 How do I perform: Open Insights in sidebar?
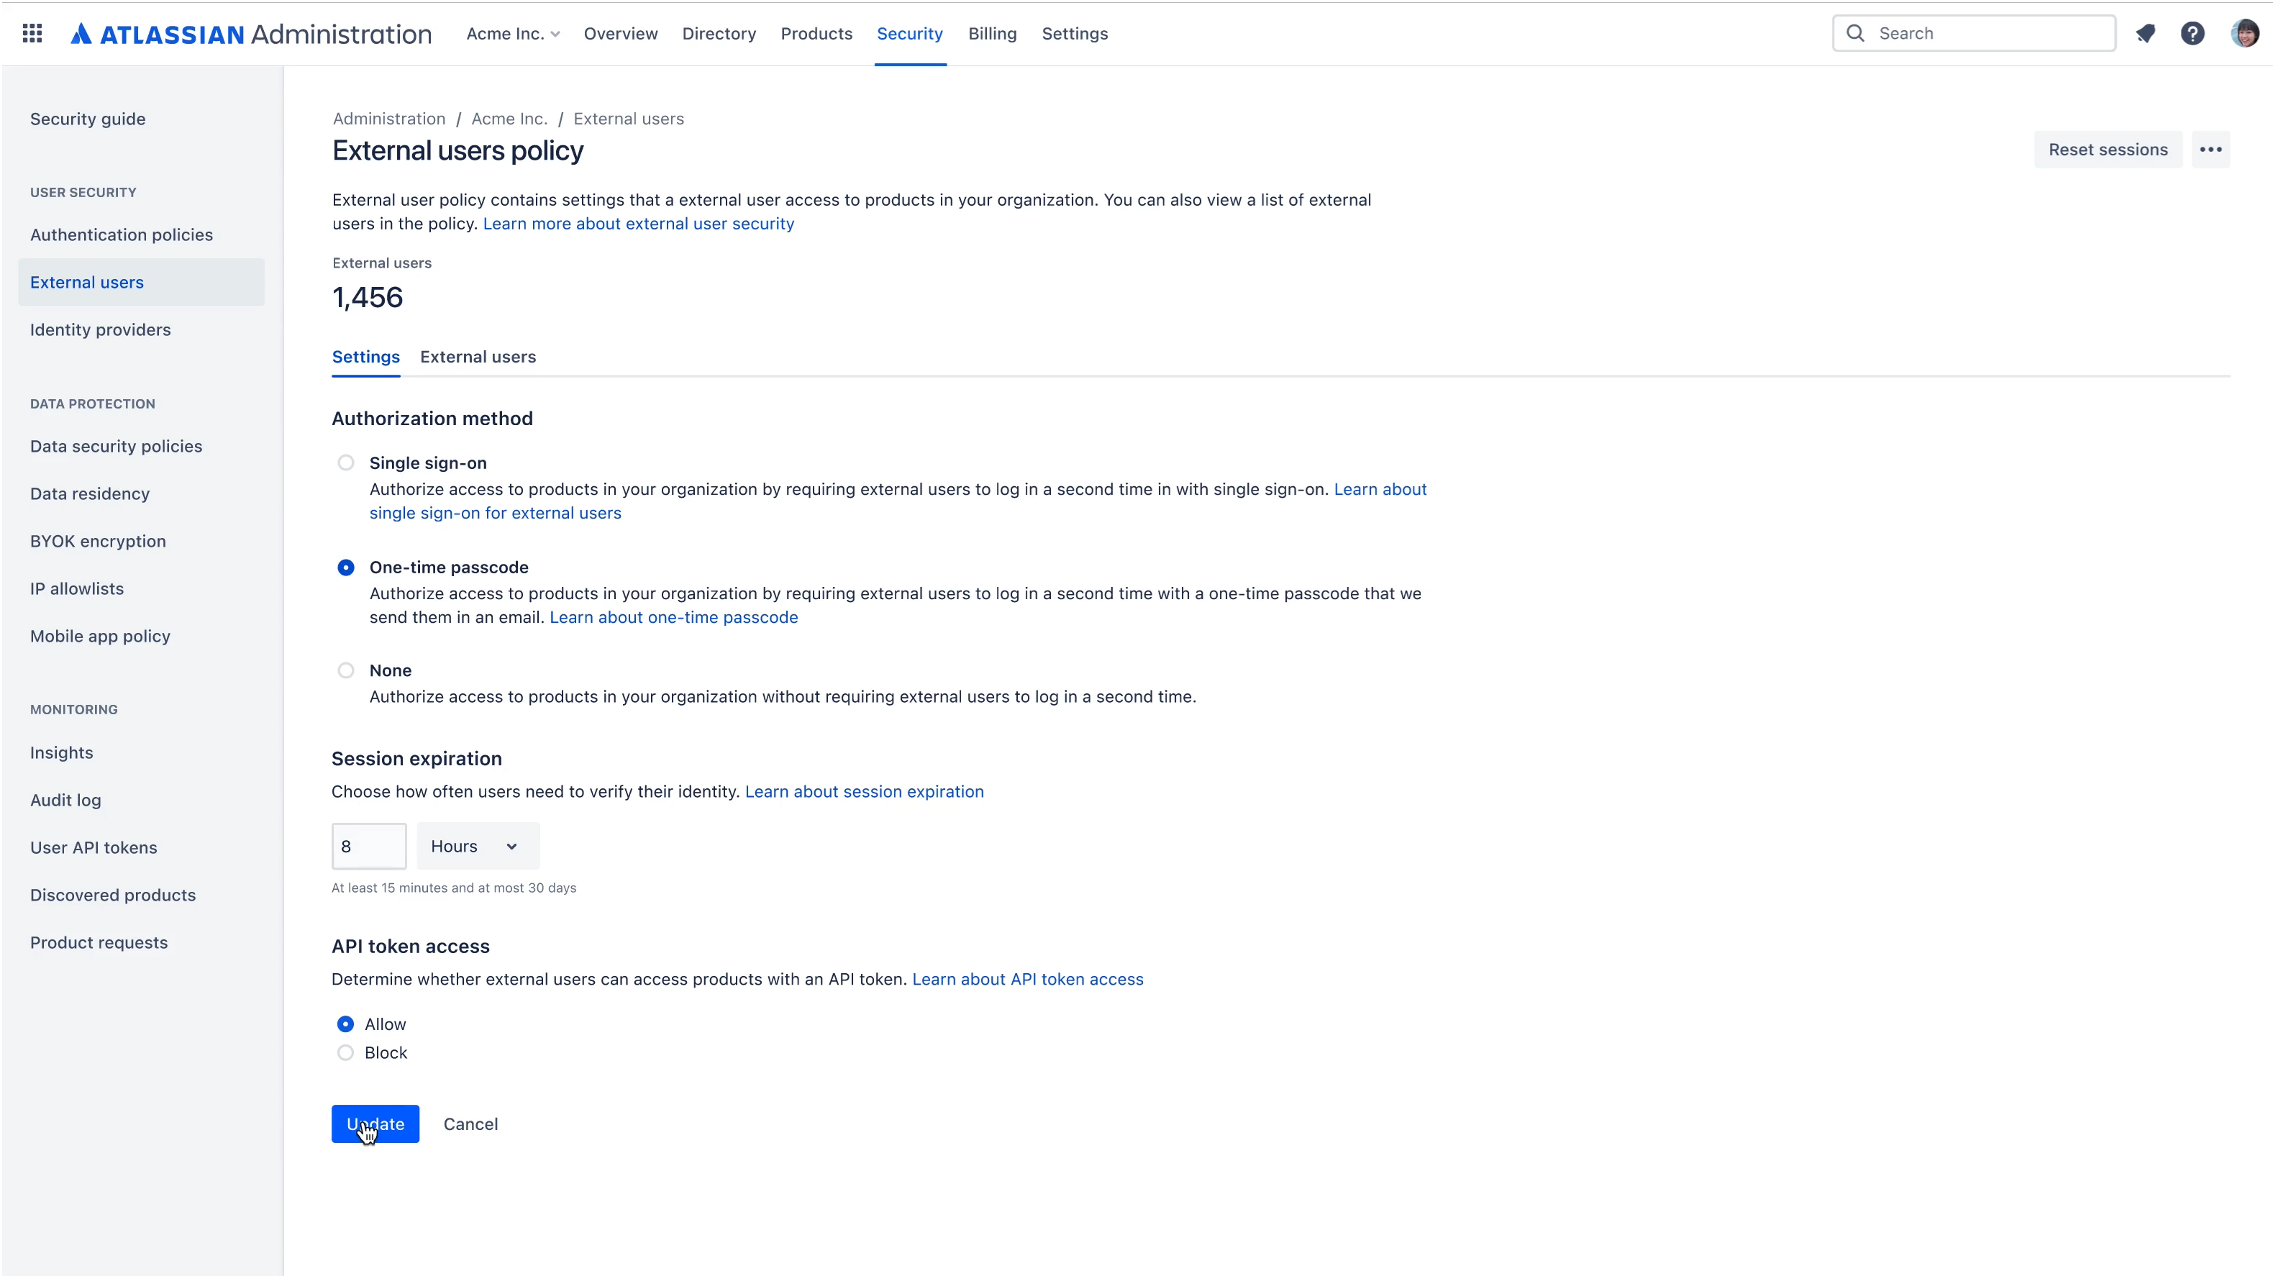(x=61, y=752)
